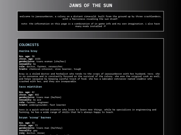Click 'doctor, farmer, researcher' role line
The width and height of the screenshot is (181, 135).
pyautogui.click(x=41, y=66)
